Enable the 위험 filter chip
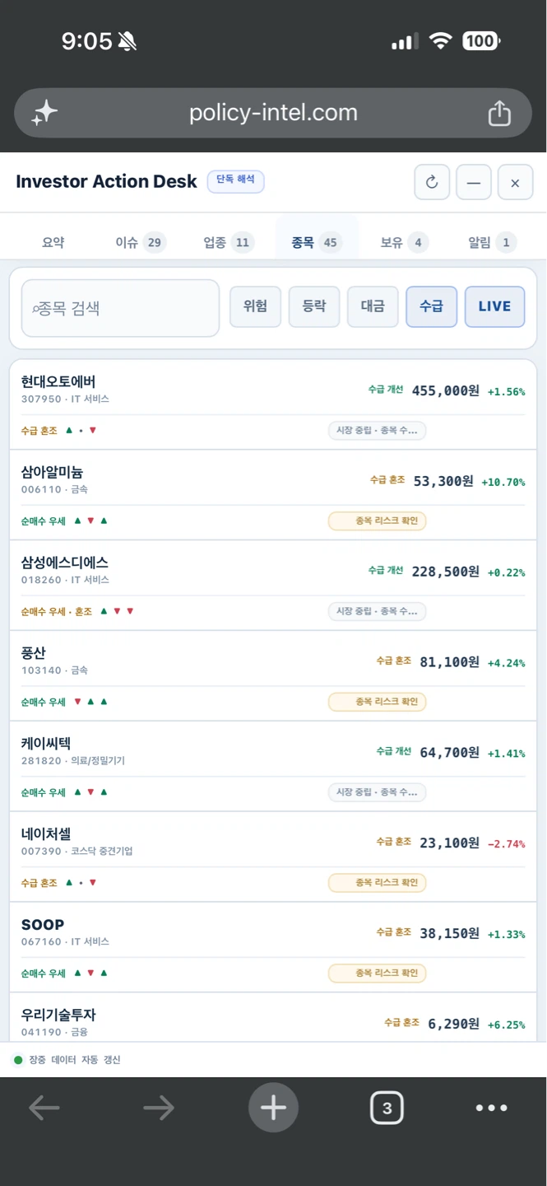The image size is (547, 1186). pyautogui.click(x=255, y=306)
